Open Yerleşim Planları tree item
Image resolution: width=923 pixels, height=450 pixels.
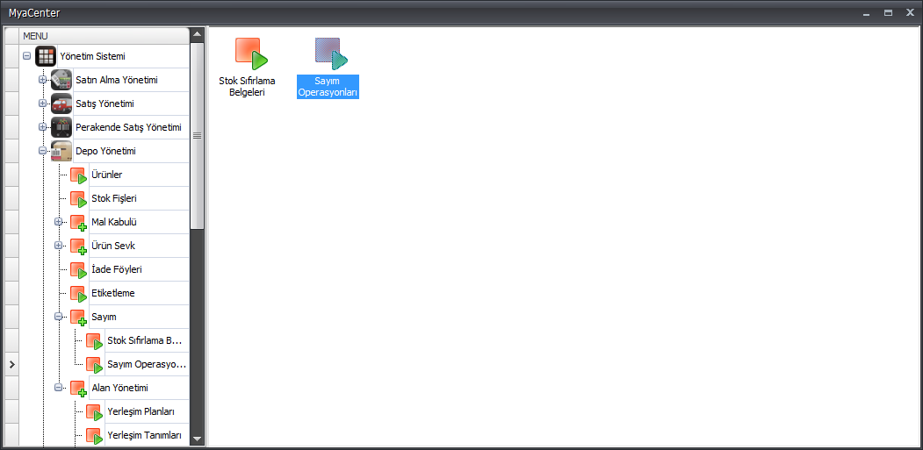pos(141,411)
